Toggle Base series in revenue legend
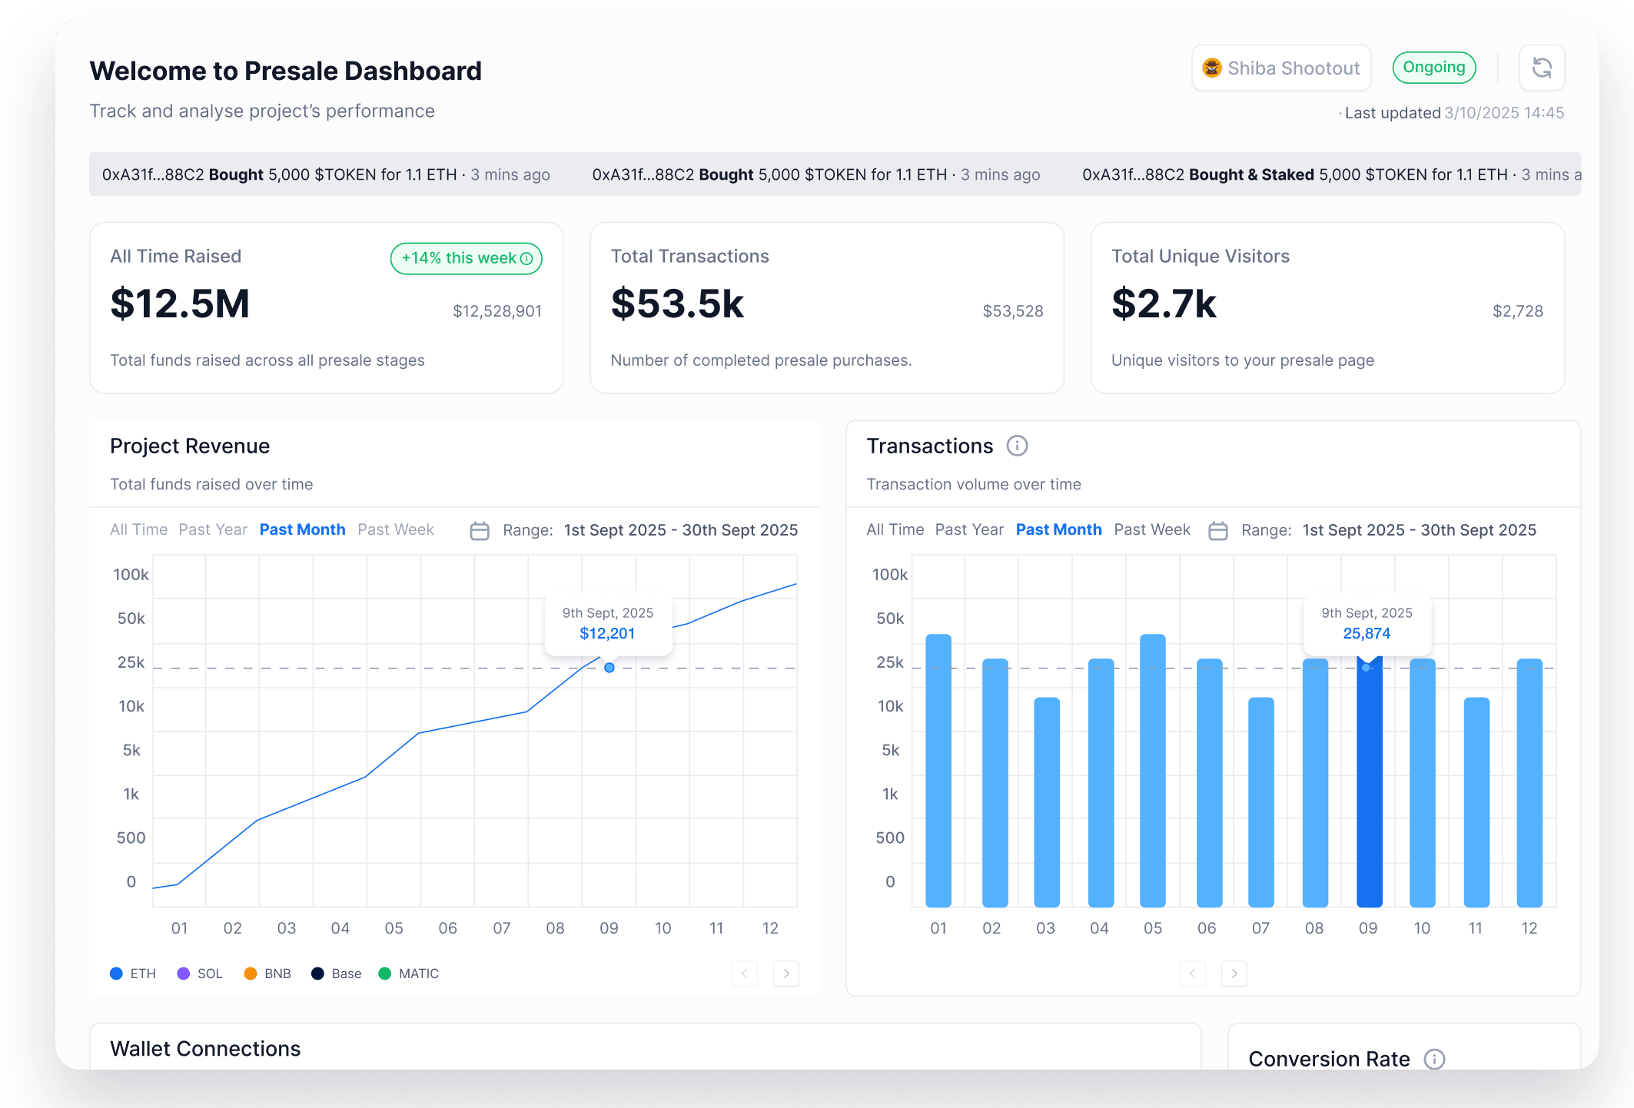This screenshot has height=1108, width=1634. click(337, 974)
